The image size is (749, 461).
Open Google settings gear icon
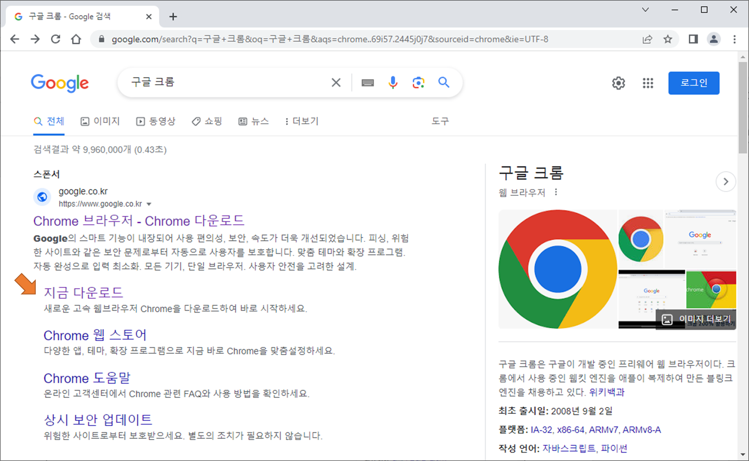619,83
